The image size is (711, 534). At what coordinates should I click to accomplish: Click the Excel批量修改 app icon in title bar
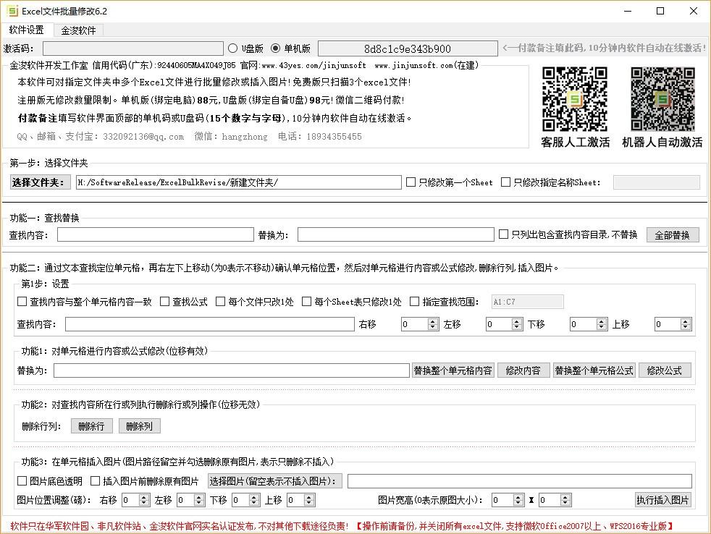pyautogui.click(x=12, y=11)
